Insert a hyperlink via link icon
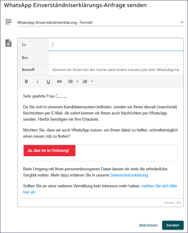The image size is (188, 233). [59, 81]
